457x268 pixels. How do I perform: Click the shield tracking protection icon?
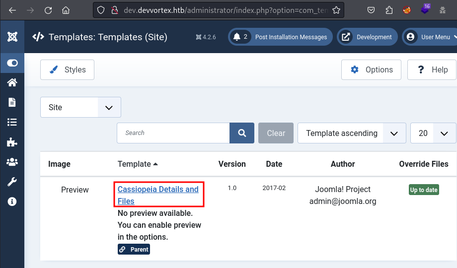pos(101,10)
